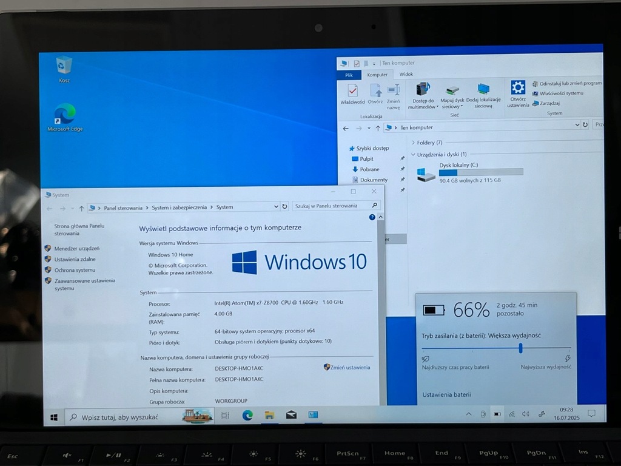Screen dimensions: 621x466
Task: Open Mapuj dysk sieciowy ribbon button
Action: (x=452, y=97)
